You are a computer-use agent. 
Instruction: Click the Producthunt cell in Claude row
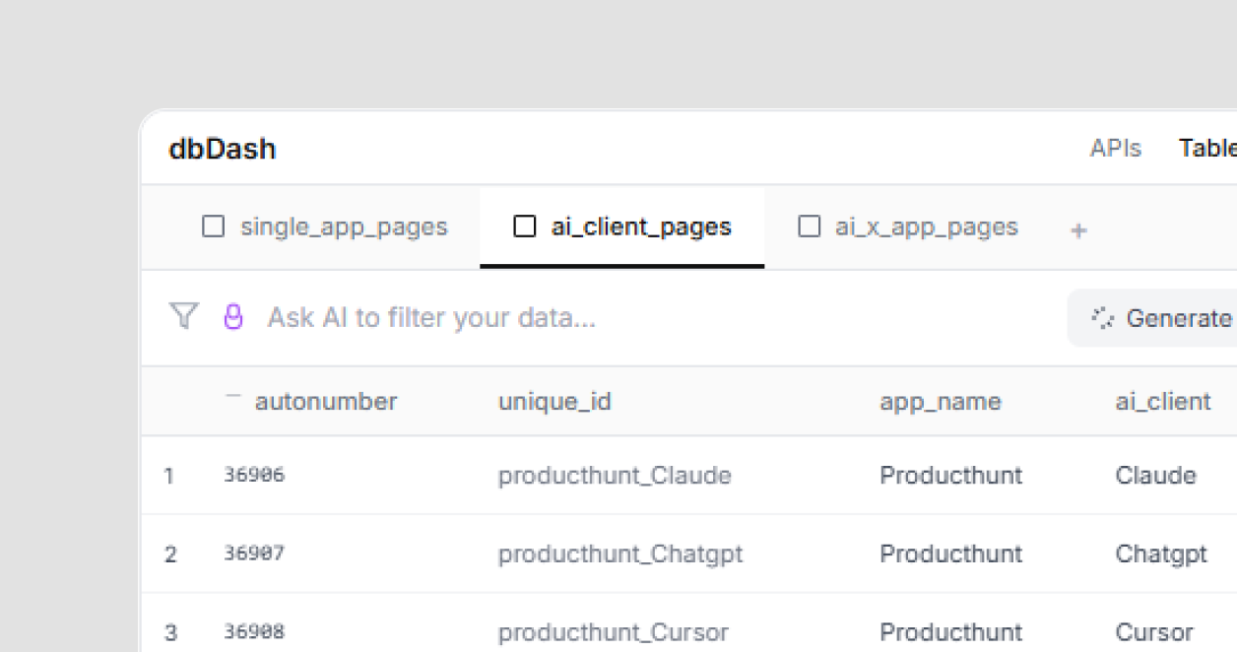(950, 476)
